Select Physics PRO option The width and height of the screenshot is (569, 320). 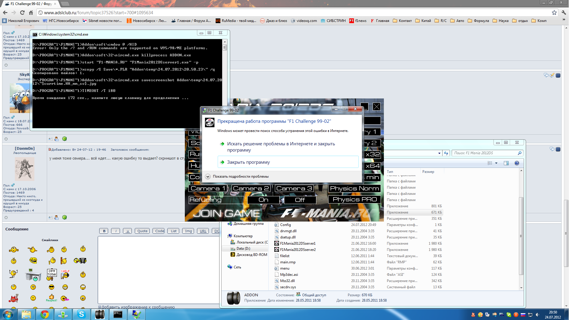pos(355,199)
